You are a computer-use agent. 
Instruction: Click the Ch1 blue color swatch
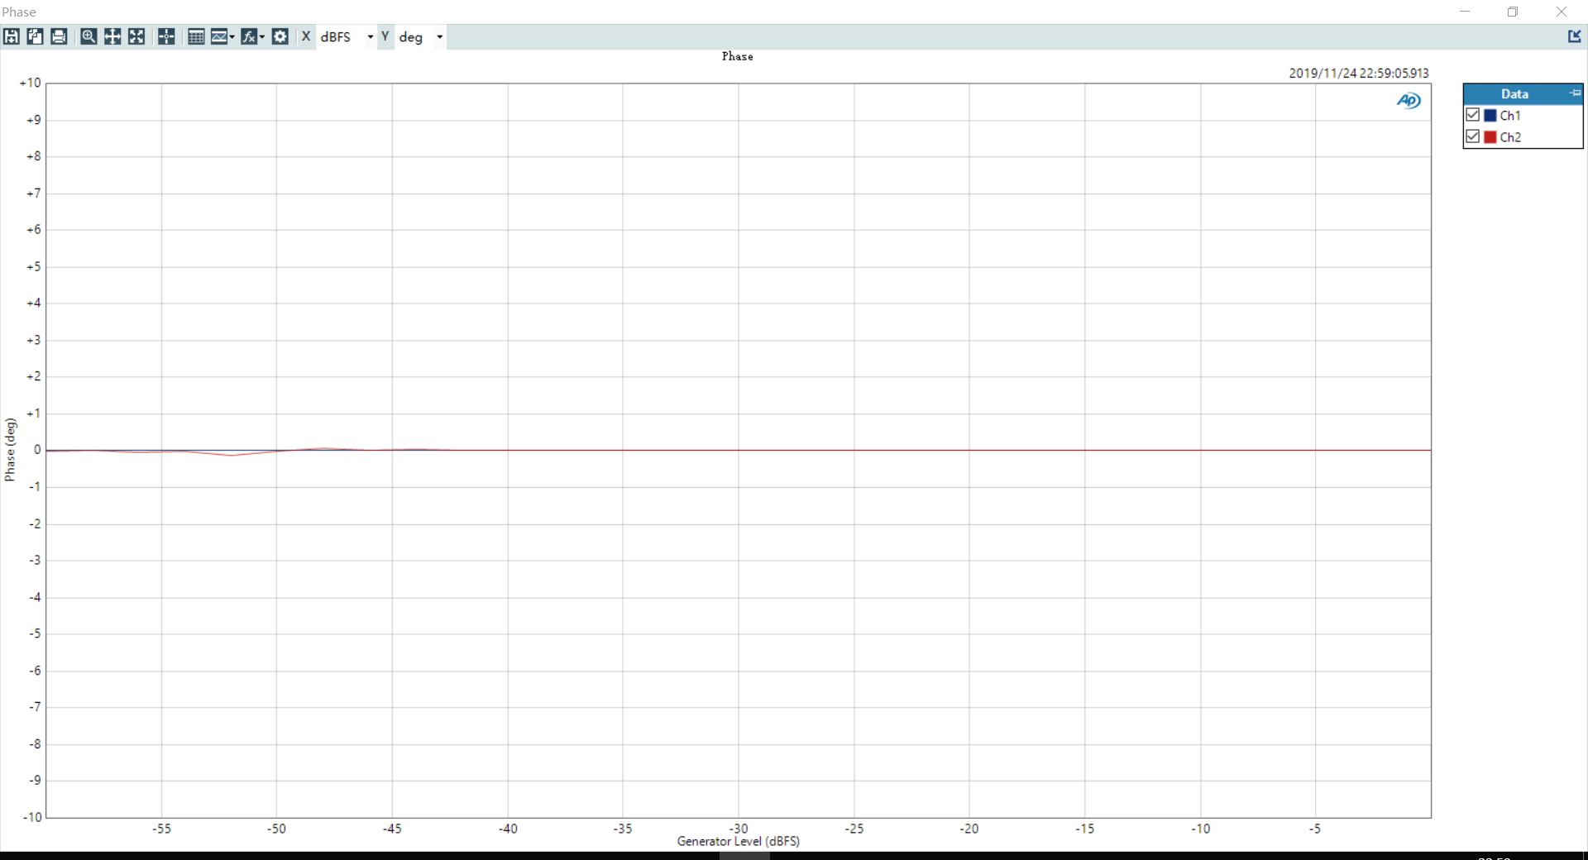(1490, 116)
